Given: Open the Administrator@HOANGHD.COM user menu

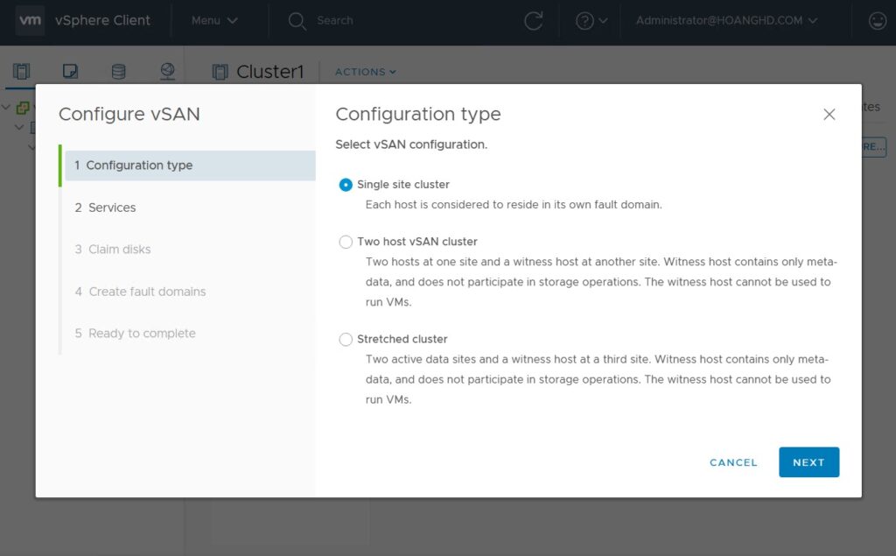Looking at the screenshot, I should (726, 21).
